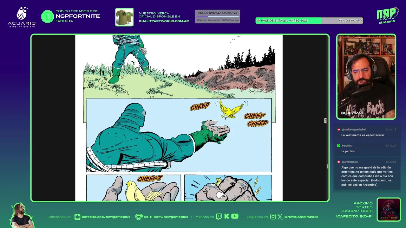406x228 pixels.
Task: Click the "61% of $400 Goal" text
Action: point(350,21)
